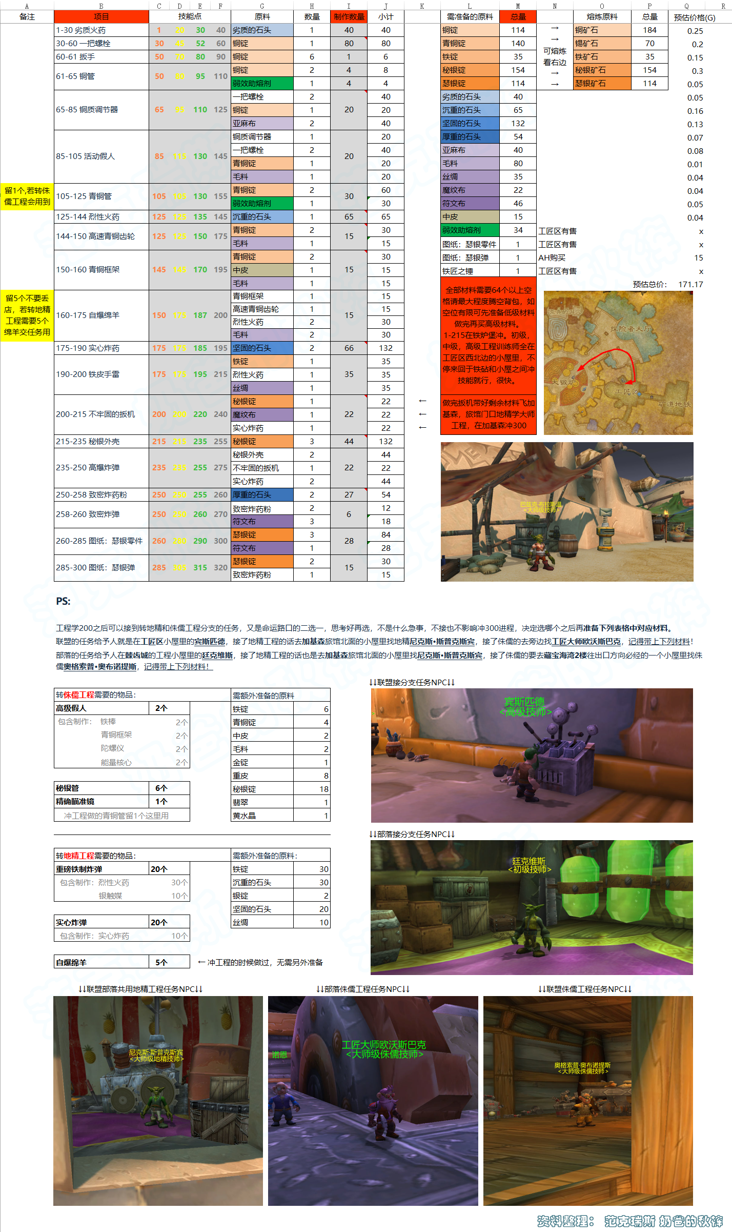Click the 工匠大师欧沃斯巴克 NPC image
Image resolution: width=732 pixels, height=1232 pixels.
click(x=373, y=1101)
